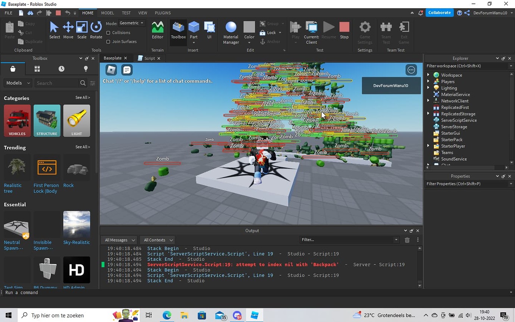Click the Collaborate button

pos(439,12)
